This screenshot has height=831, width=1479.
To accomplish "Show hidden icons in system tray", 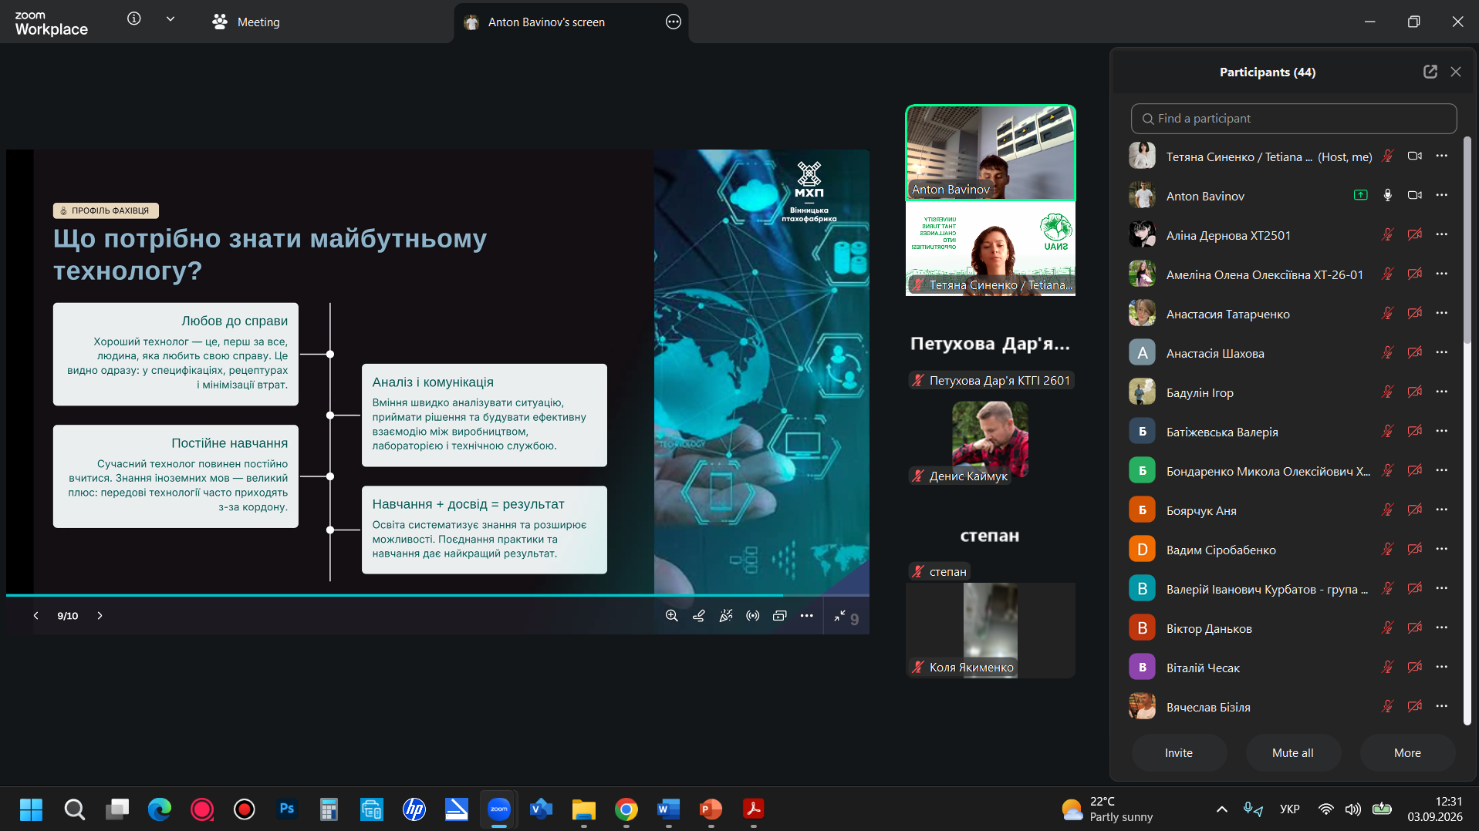I will [1221, 809].
